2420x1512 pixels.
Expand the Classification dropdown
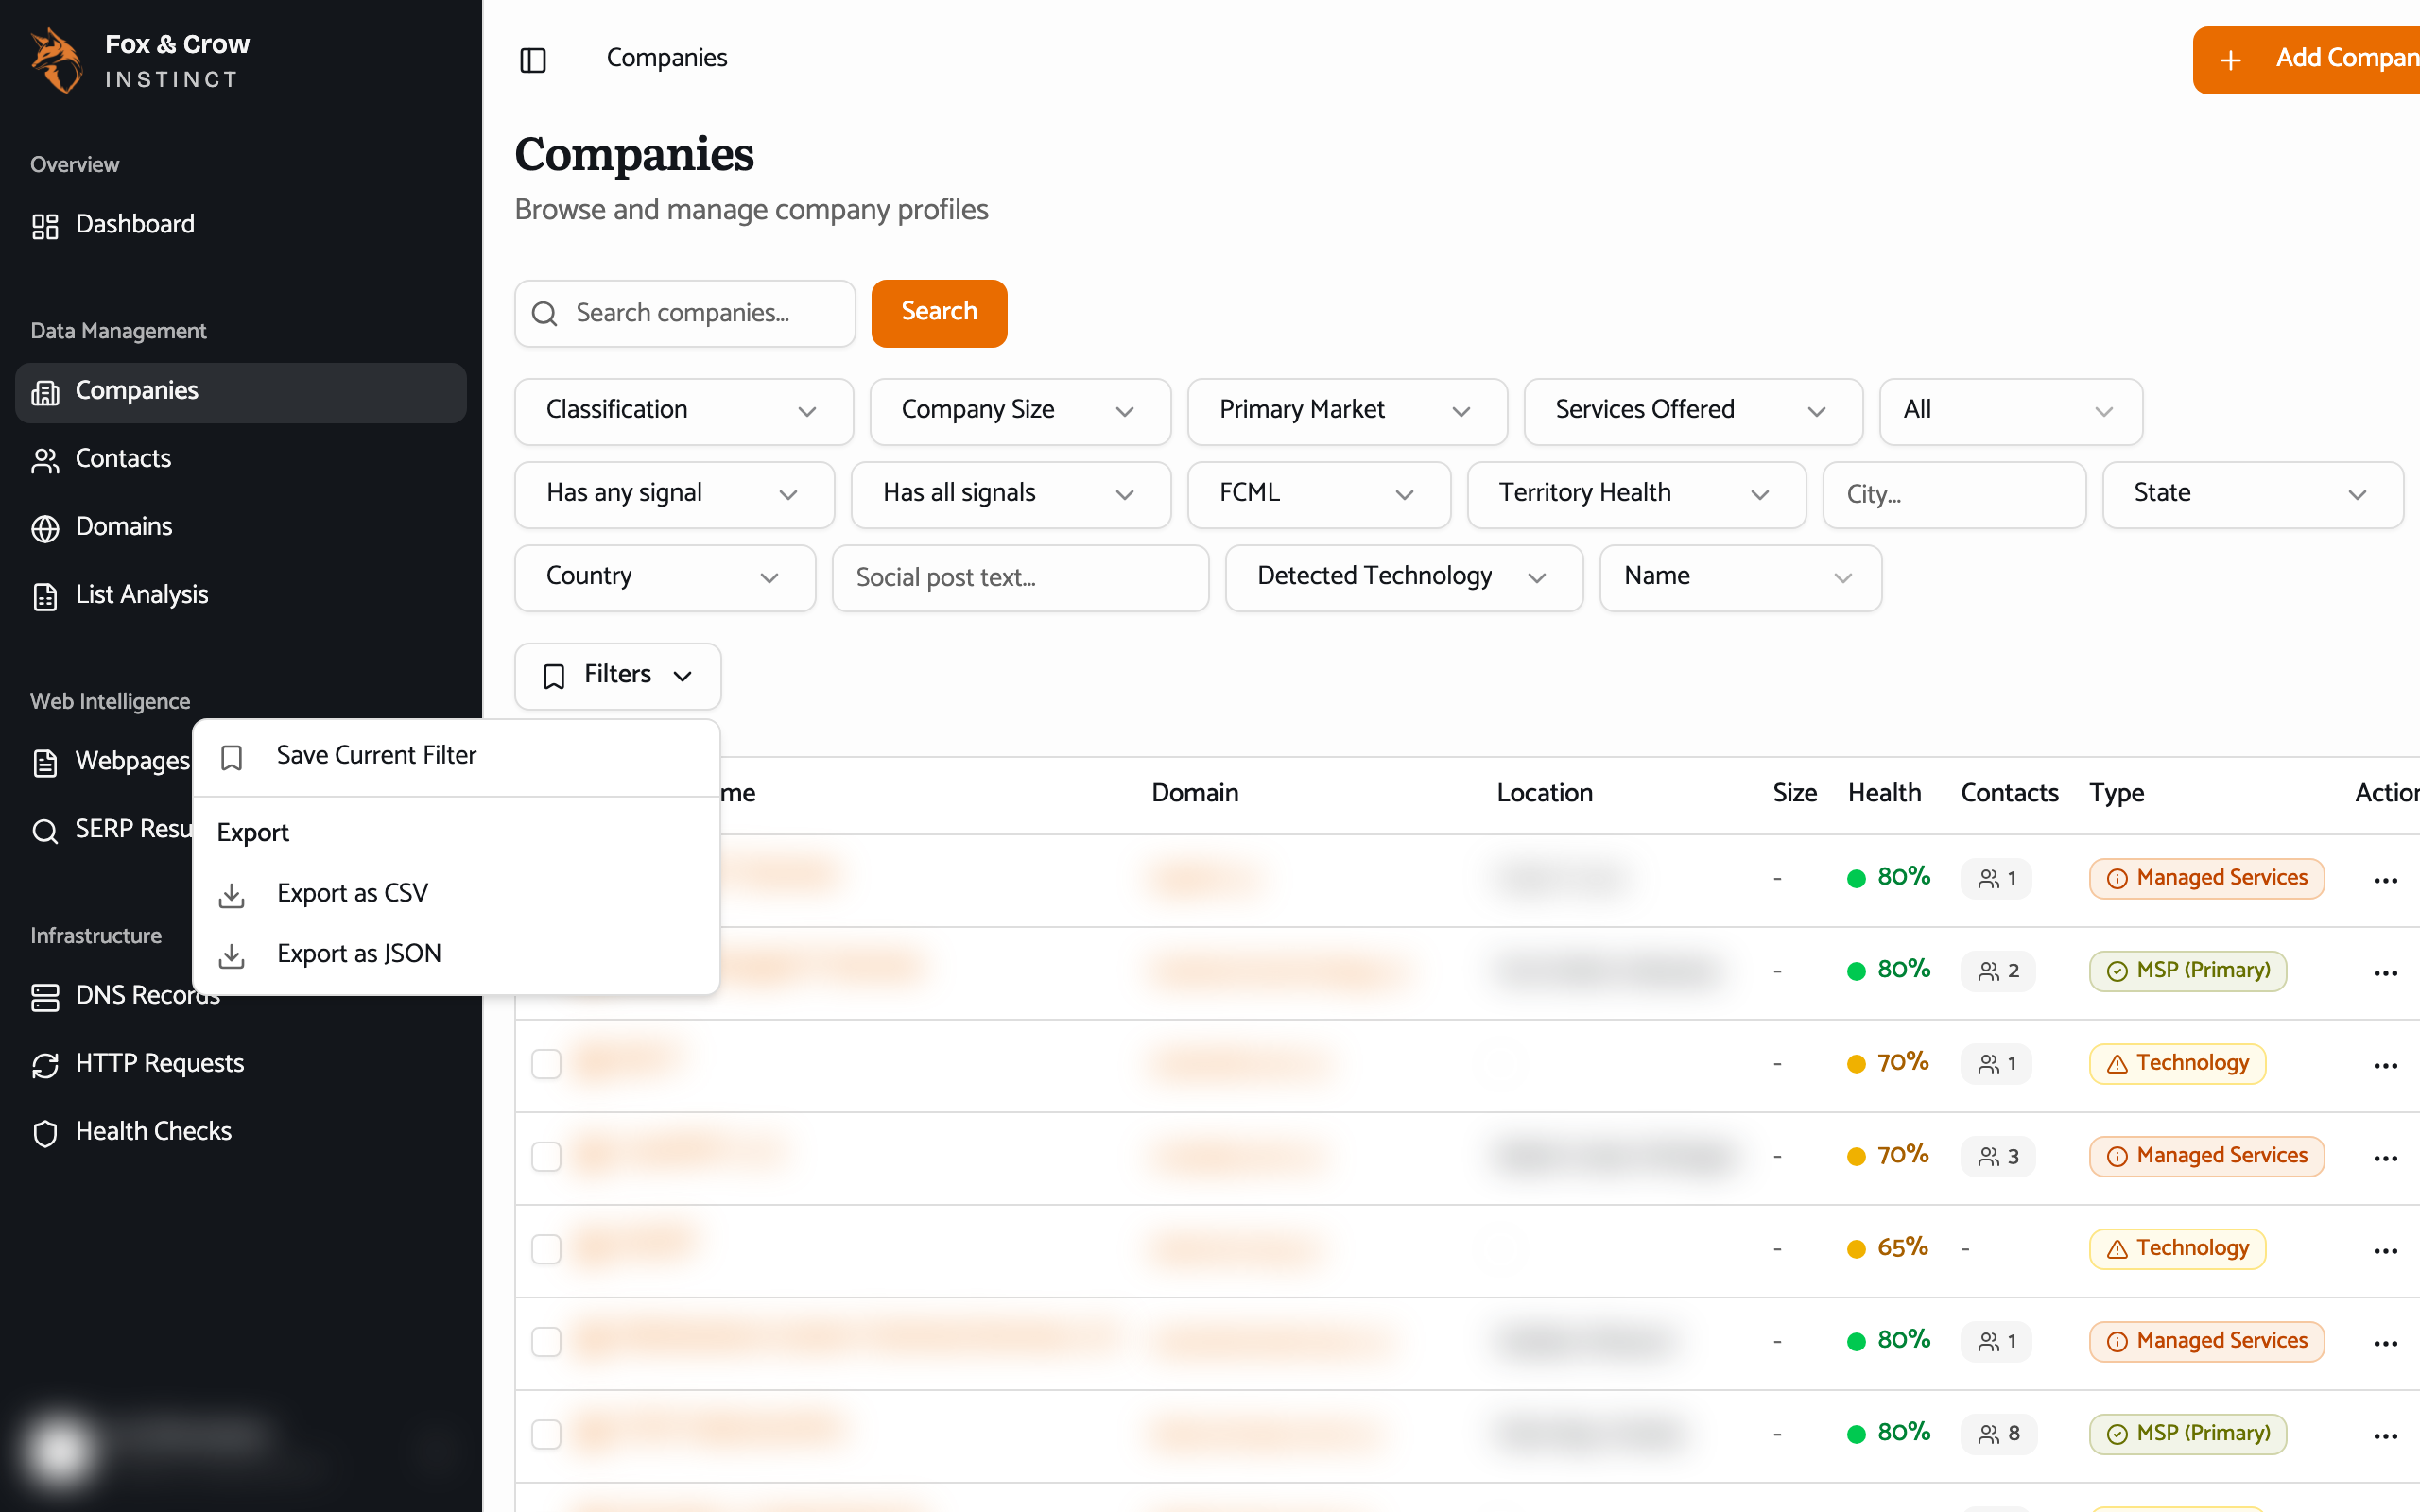tap(684, 411)
